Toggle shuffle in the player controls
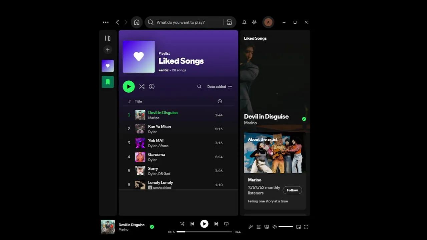Image resolution: width=427 pixels, height=240 pixels. coord(182,224)
